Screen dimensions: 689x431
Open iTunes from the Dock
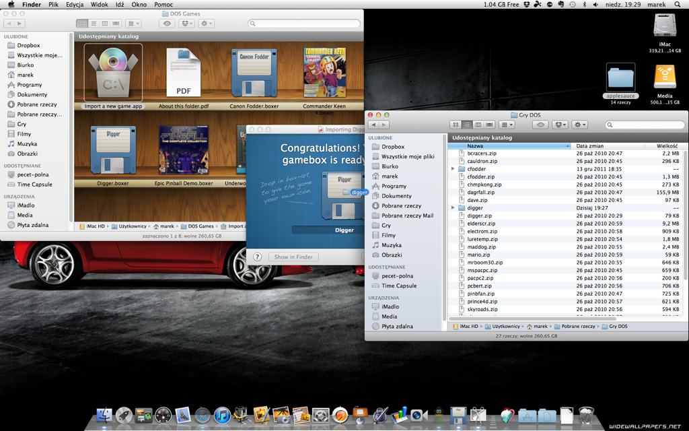click(222, 416)
